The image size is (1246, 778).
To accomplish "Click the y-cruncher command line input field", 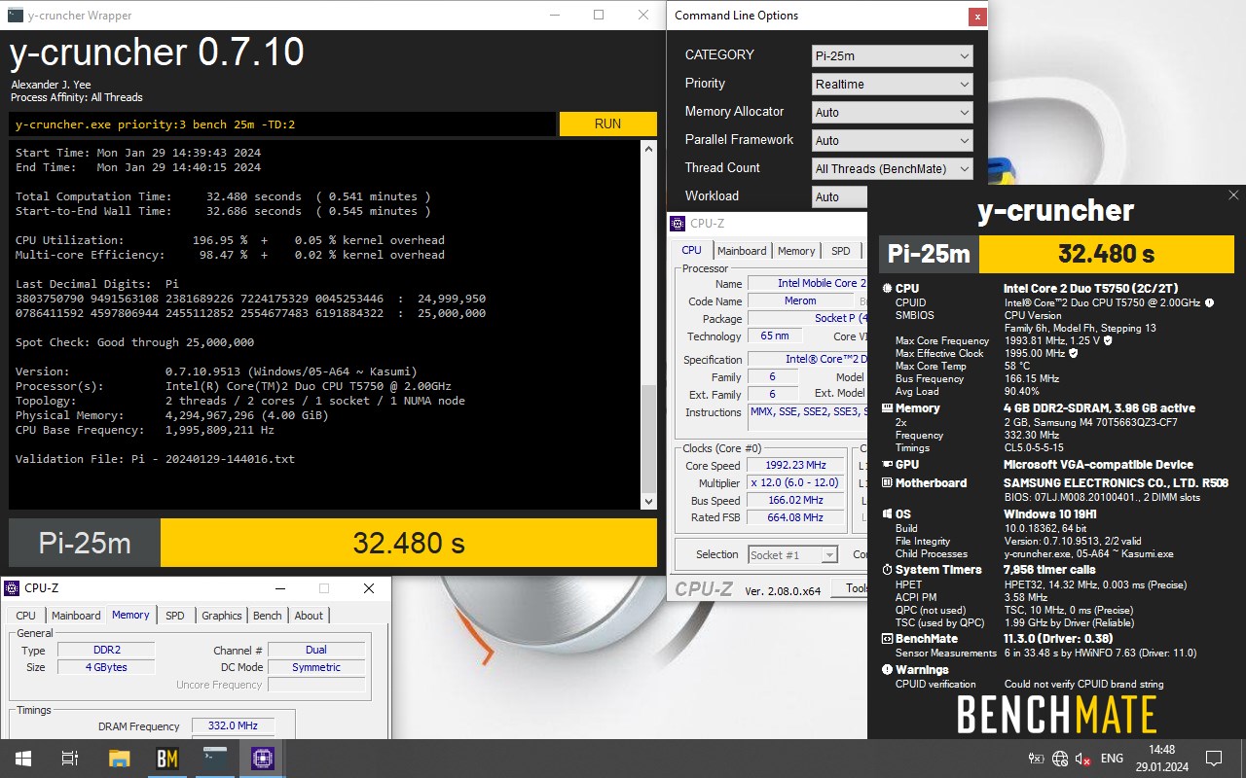I will [282, 124].
